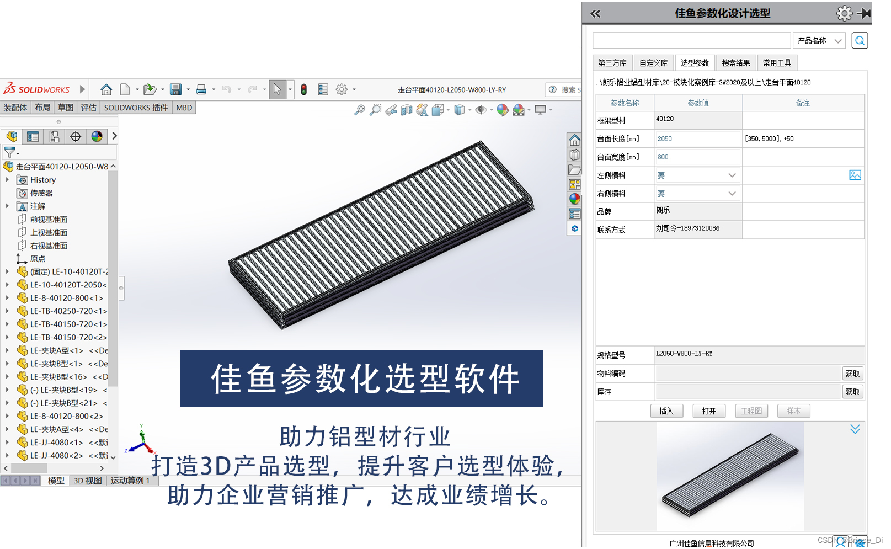The image size is (891, 549).
Task: Click the SolidWorks Home icon
Action: pos(106,89)
